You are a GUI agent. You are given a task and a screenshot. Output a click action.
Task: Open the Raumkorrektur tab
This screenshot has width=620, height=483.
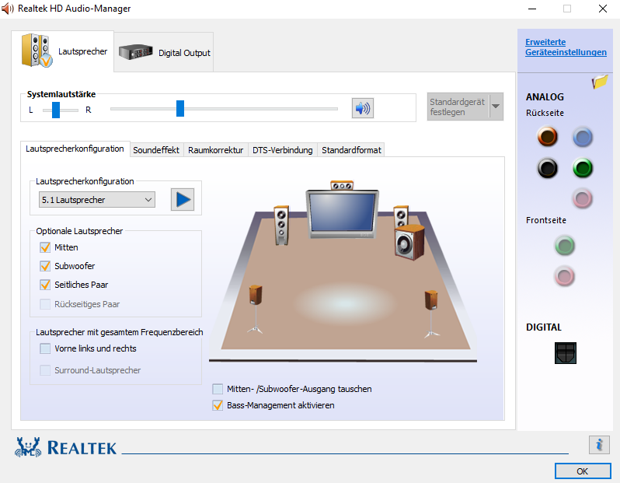point(215,150)
